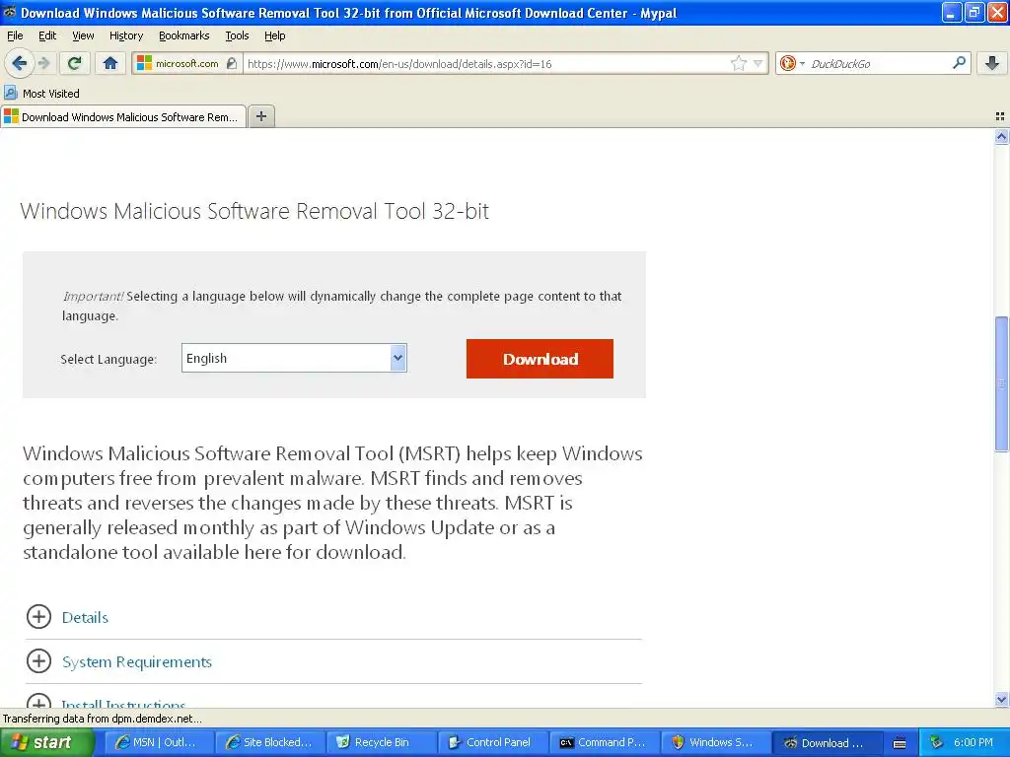
Task: Click the Download... Mypal taskbar button
Action: pos(826,742)
